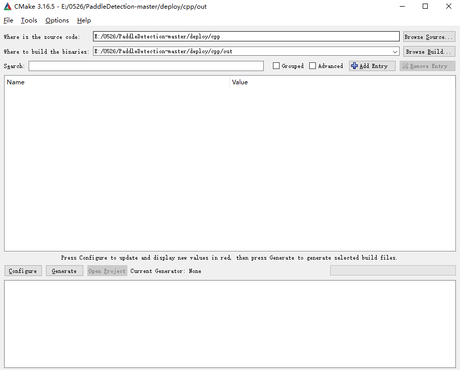Click 'Current Generator: None' label
Viewport: 460px width, 370px height.
tap(166, 271)
